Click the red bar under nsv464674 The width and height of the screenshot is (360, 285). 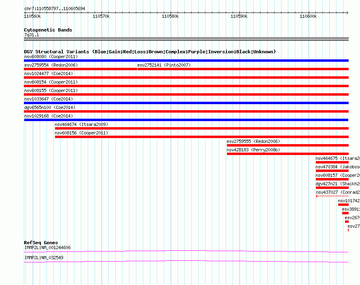click(202, 128)
